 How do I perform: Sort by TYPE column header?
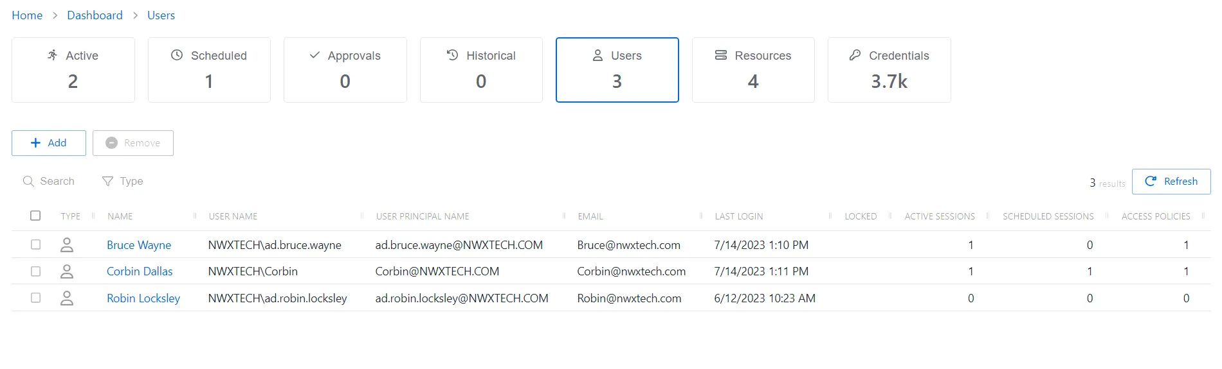pos(71,216)
